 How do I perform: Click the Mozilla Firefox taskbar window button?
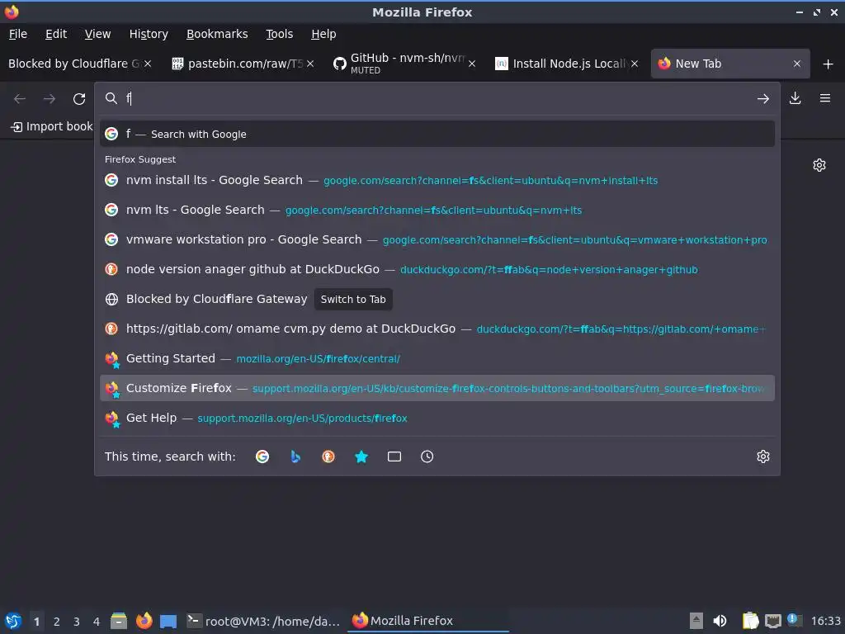pos(429,621)
